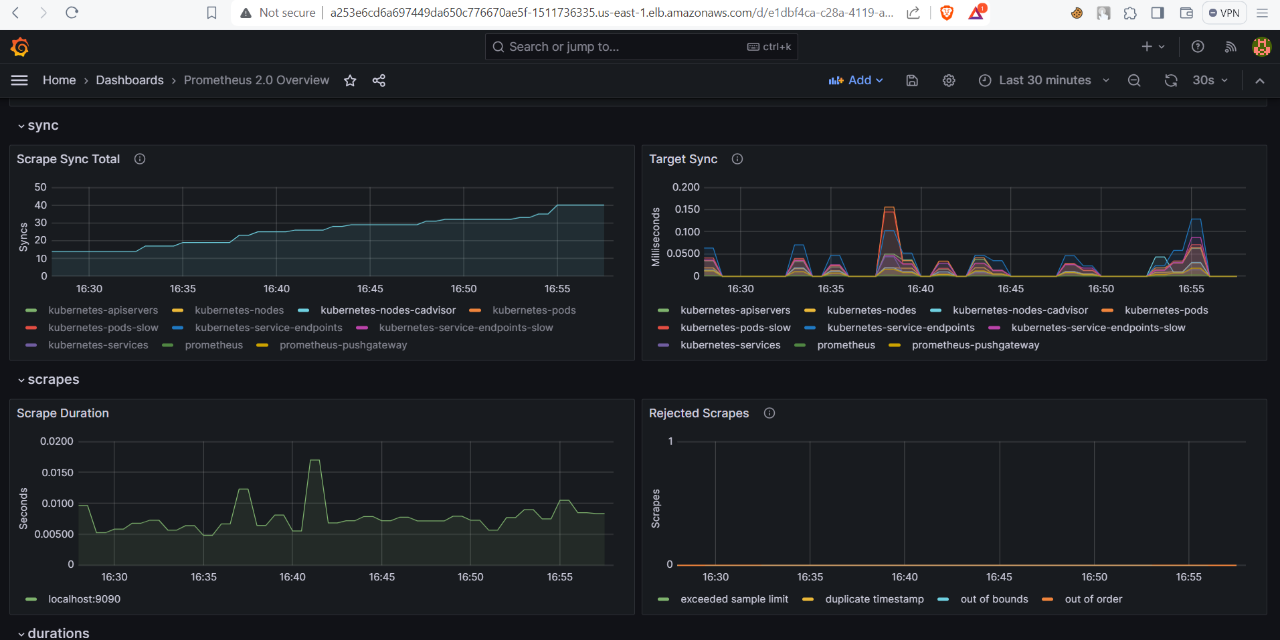Viewport: 1280px width, 640px height.
Task: Click kubernetes-pods color swatch in Target Sync
Action: click(x=1107, y=310)
